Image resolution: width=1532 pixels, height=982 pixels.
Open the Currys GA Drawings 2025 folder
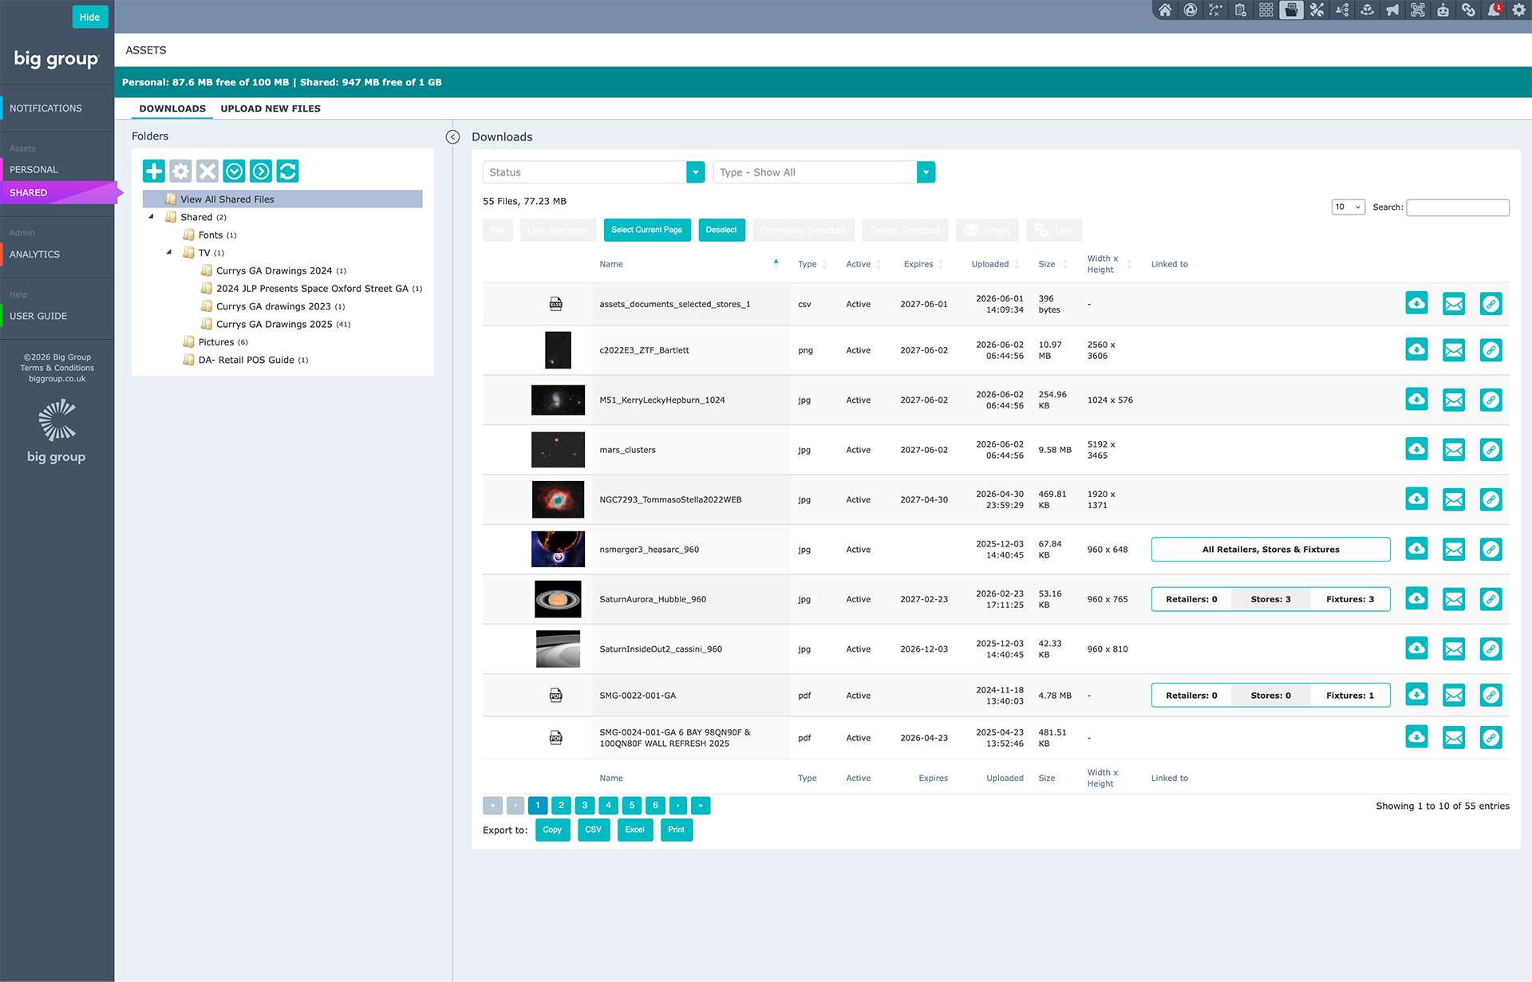click(x=274, y=324)
